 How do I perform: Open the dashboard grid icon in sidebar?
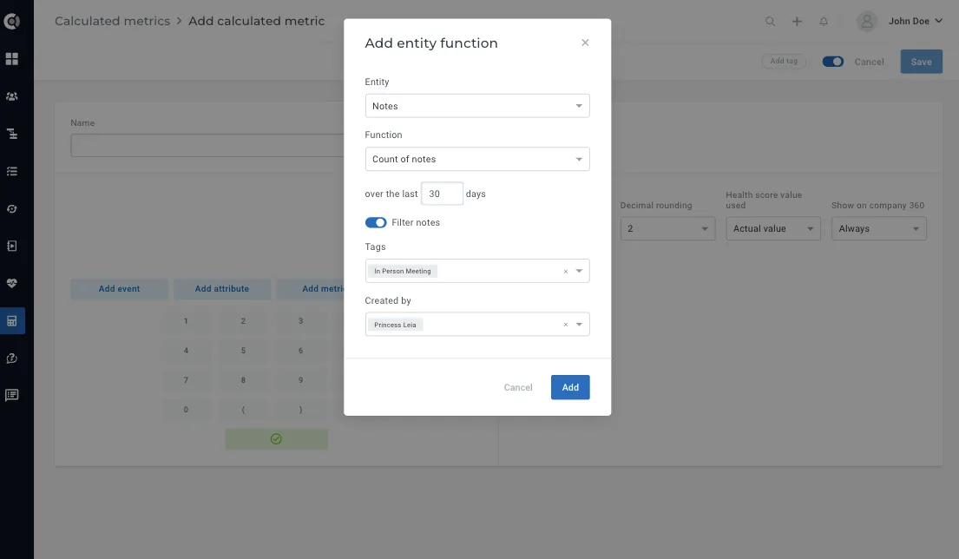tap(11, 59)
